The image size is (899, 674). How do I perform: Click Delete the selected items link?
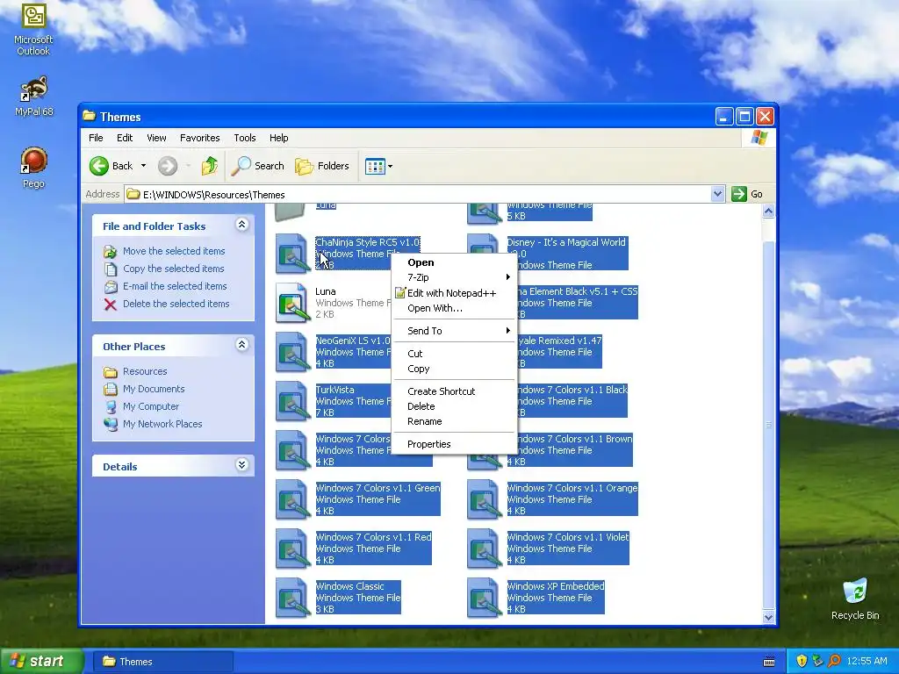tap(176, 304)
